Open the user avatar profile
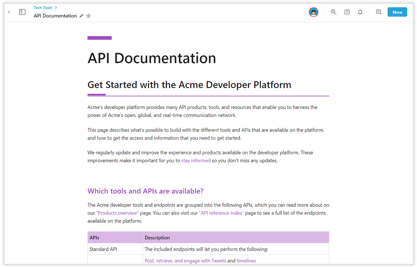 click(x=314, y=12)
